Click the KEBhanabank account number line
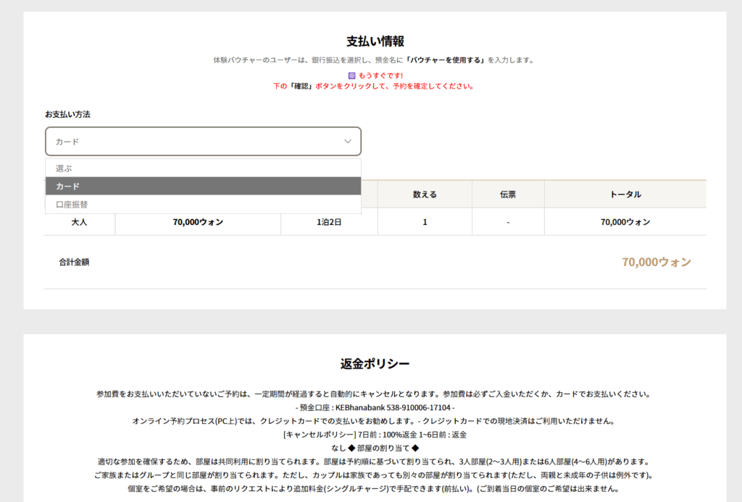 (x=375, y=408)
